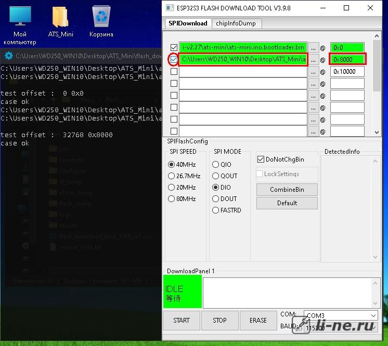Select the ATS_Mini folder icon
The height and width of the screenshot is (346, 388).
click(x=61, y=22)
